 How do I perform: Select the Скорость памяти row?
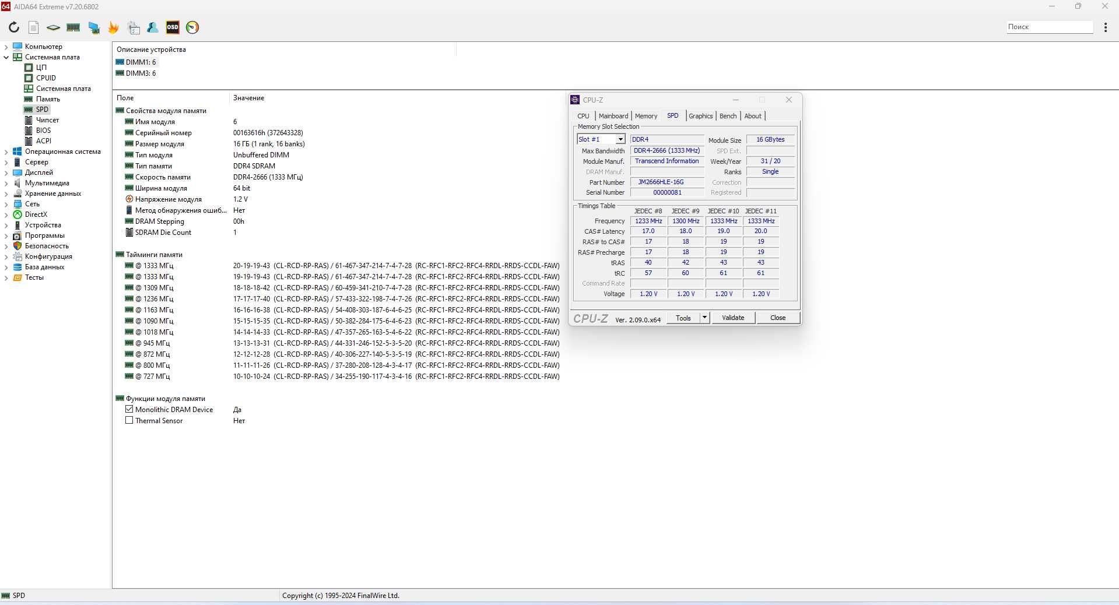(338, 177)
